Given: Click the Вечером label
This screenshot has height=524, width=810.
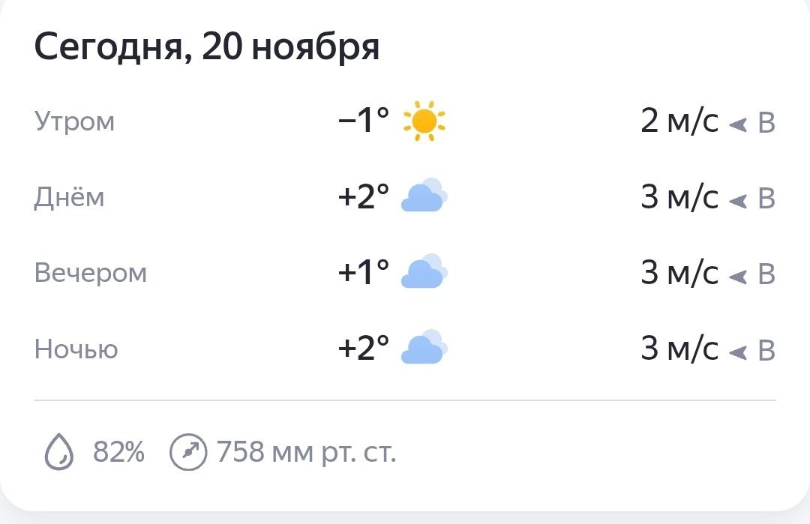Looking at the screenshot, I should [91, 273].
